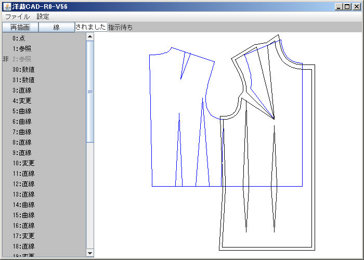
Task: Select list row 4:変更
Action: pos(44,101)
